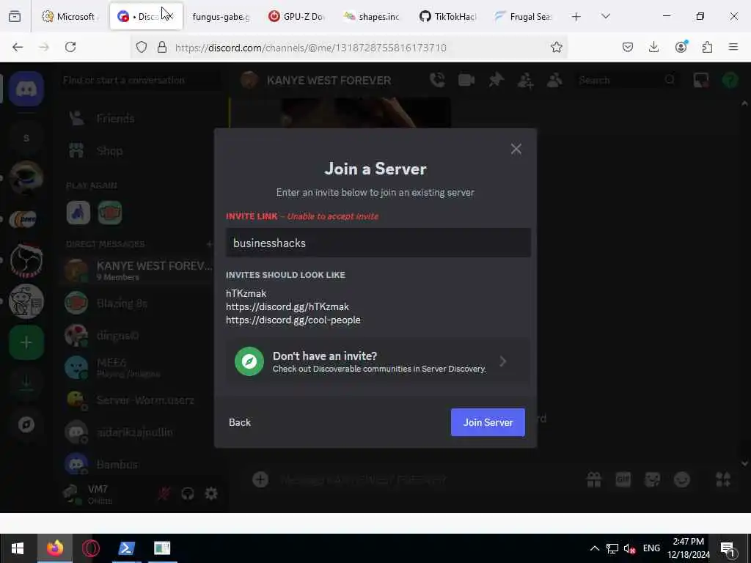
Task: Switch to the fungus-gabe browser tab
Action: pos(221,16)
